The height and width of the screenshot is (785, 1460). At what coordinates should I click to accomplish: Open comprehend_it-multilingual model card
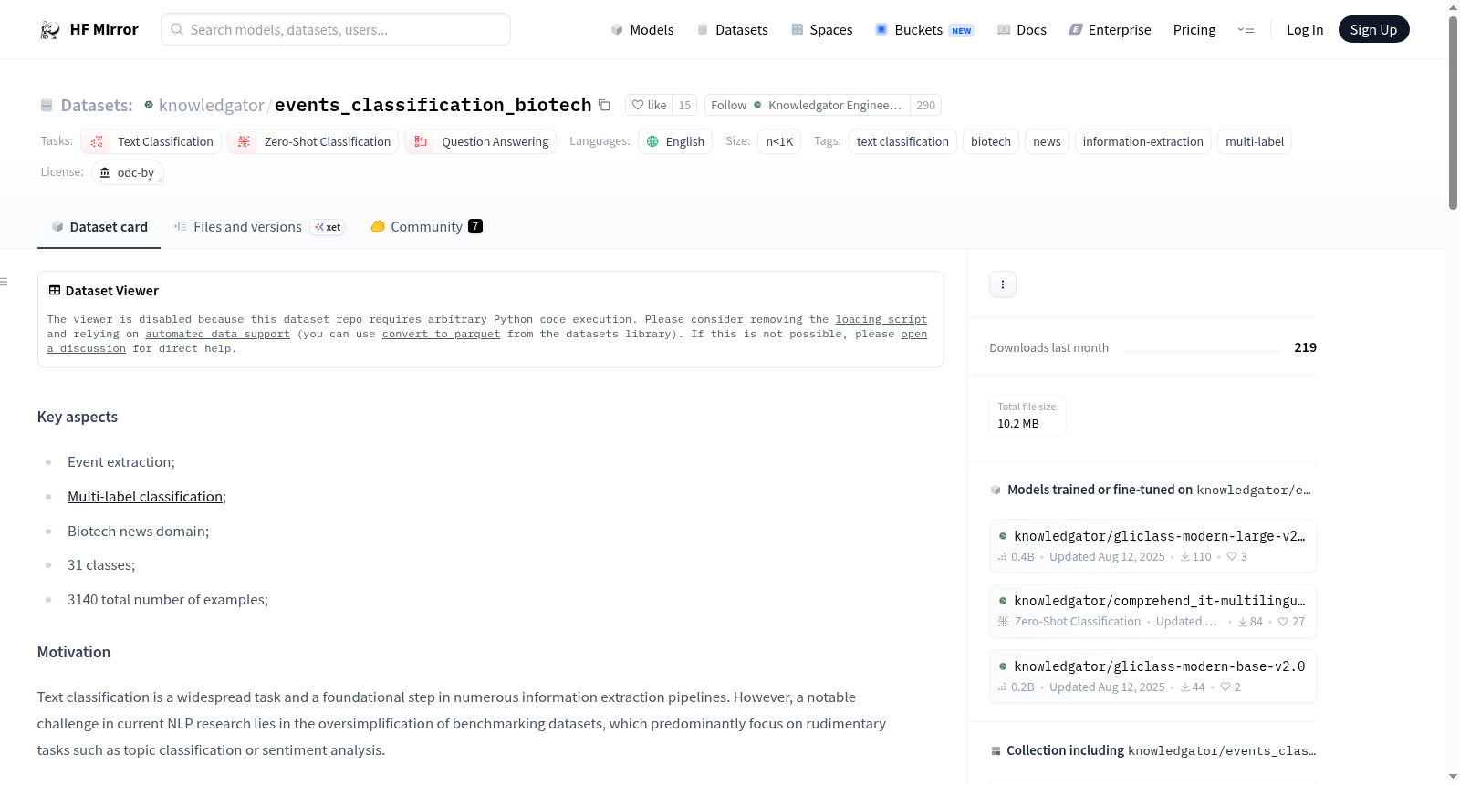tap(1152, 611)
